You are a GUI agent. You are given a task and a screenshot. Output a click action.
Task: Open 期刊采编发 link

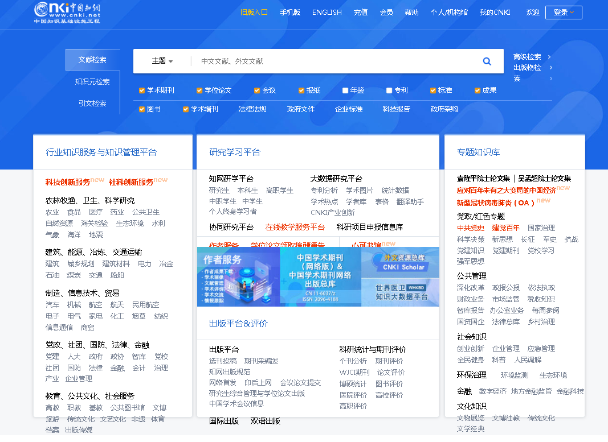(261, 361)
